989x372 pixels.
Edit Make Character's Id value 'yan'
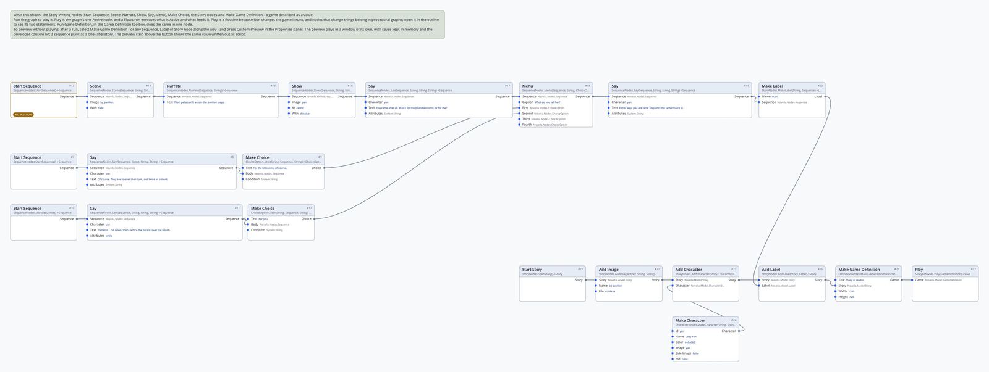(x=682, y=331)
